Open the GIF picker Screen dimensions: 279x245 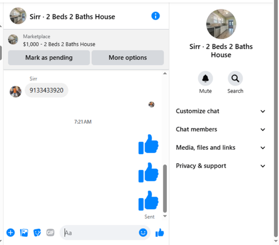(50, 233)
